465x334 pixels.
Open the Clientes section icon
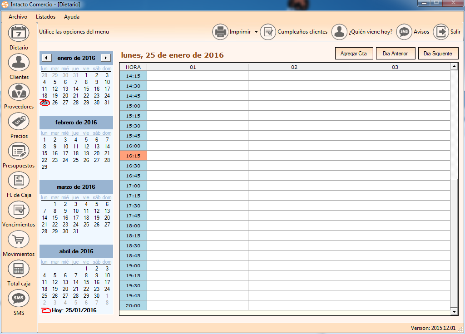tap(19, 63)
